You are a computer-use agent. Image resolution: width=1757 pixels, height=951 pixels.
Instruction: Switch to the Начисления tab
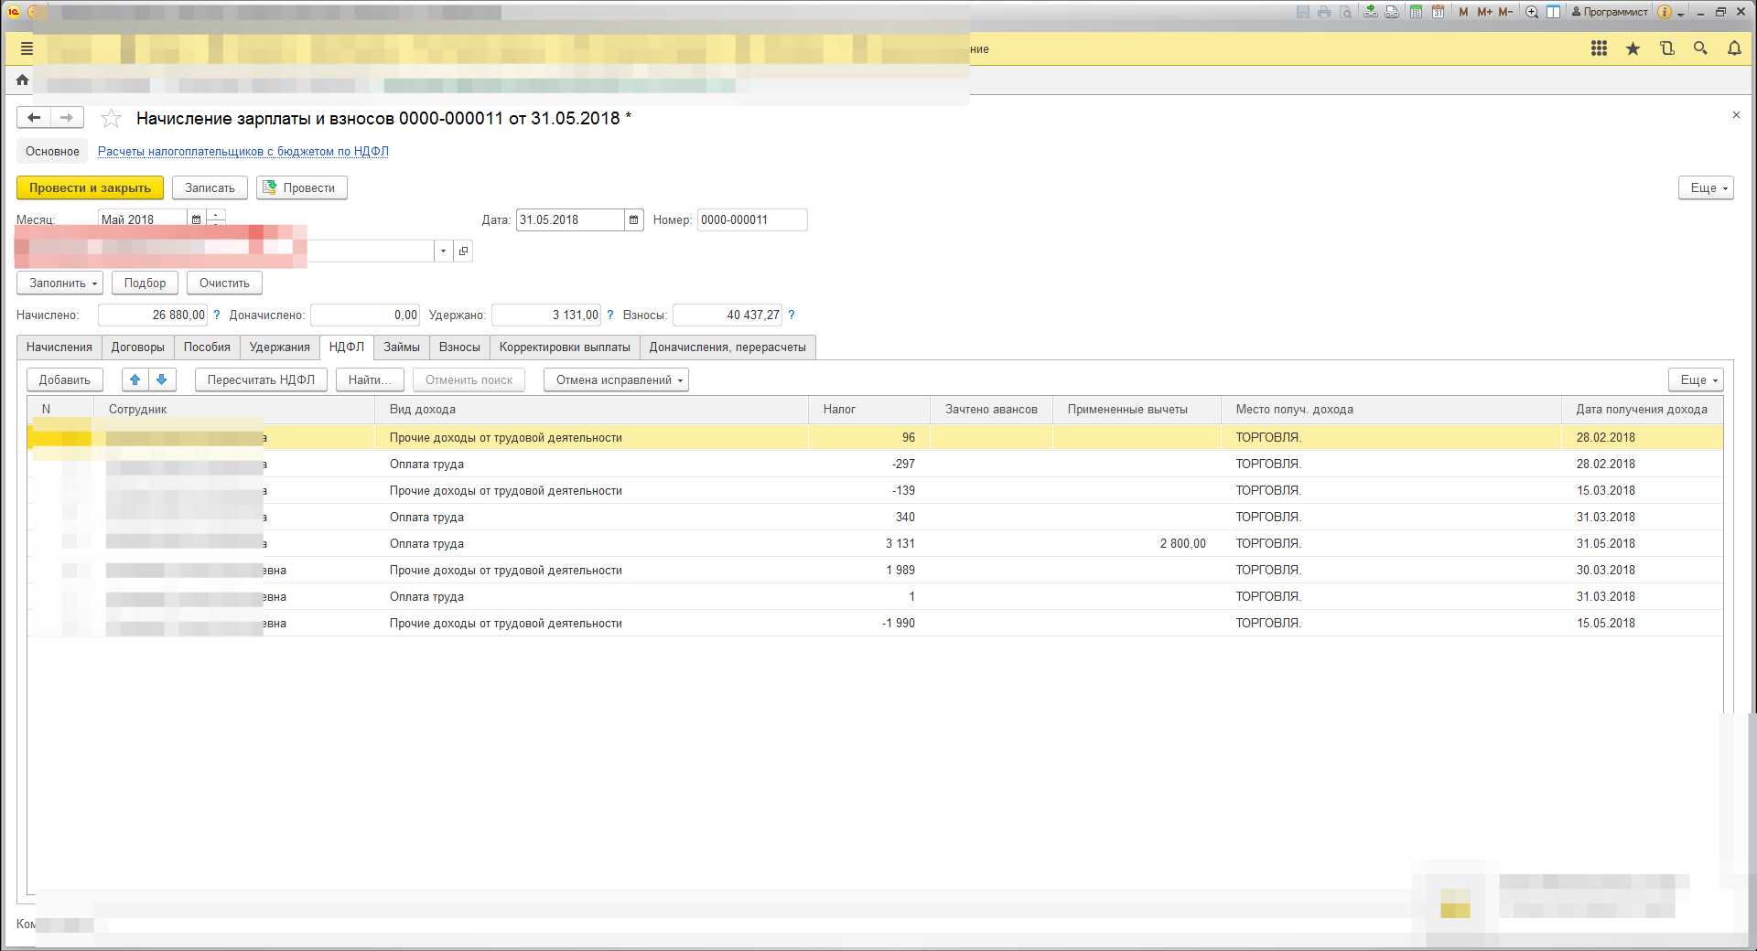59,347
